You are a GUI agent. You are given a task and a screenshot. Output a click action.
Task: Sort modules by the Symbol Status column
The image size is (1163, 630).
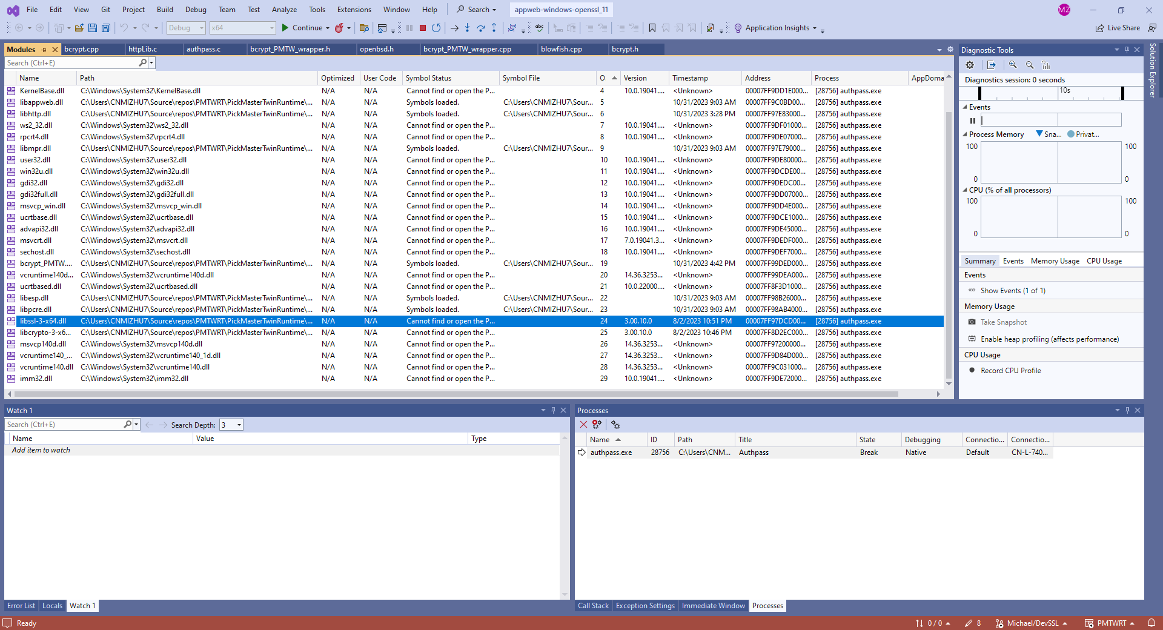[x=450, y=78]
